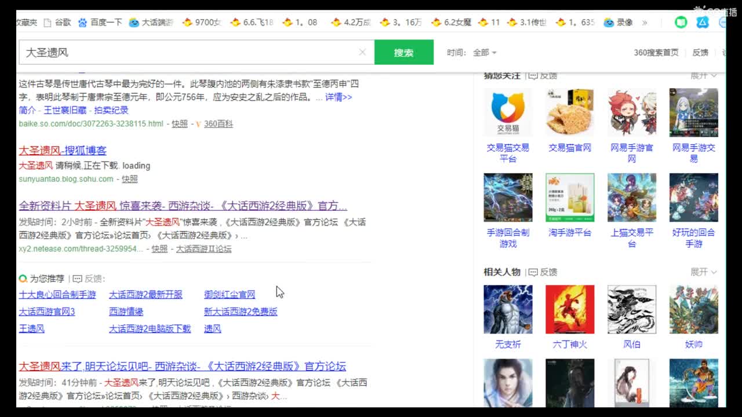Open suggestion 大话西游官网3
Image resolution: width=742 pixels, height=417 pixels.
47,312
